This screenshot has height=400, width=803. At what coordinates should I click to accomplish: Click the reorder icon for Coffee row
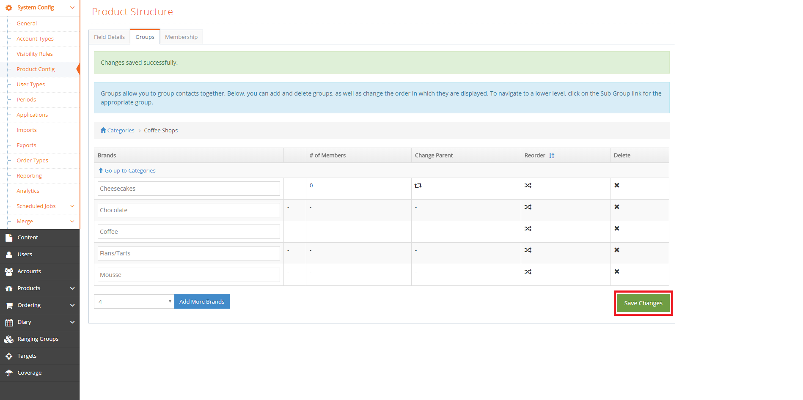tap(528, 229)
